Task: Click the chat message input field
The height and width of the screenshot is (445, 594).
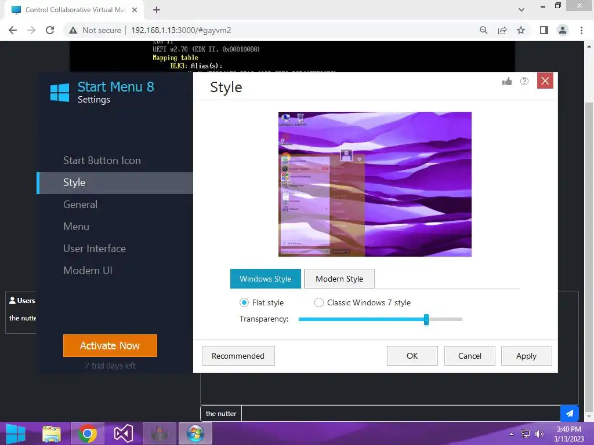Action: coord(401,413)
